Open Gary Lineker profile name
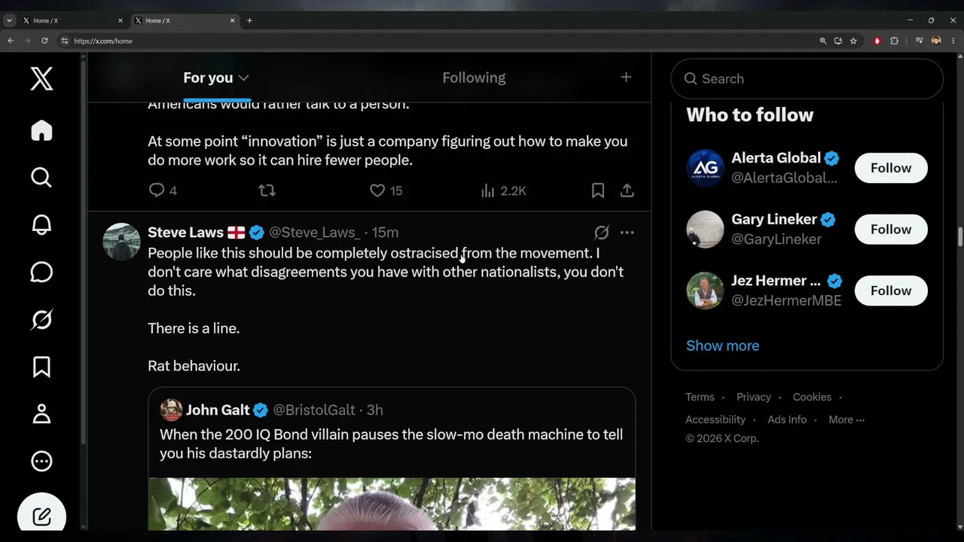964x542 pixels. [x=774, y=220]
